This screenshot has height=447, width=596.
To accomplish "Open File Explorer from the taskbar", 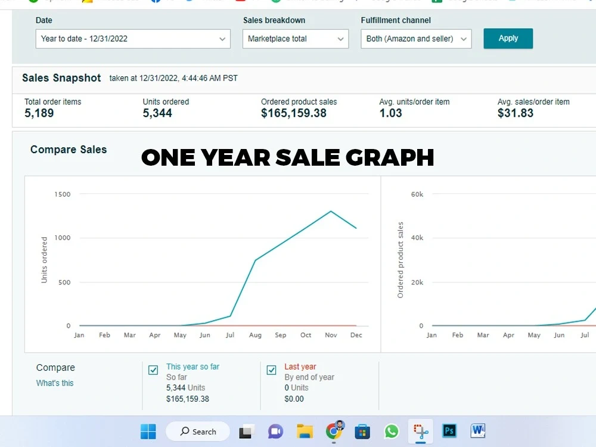I will pyautogui.click(x=305, y=432).
